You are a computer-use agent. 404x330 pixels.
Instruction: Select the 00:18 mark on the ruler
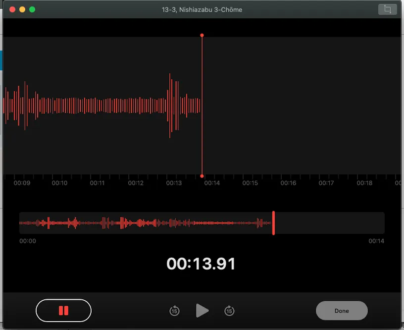(364, 183)
